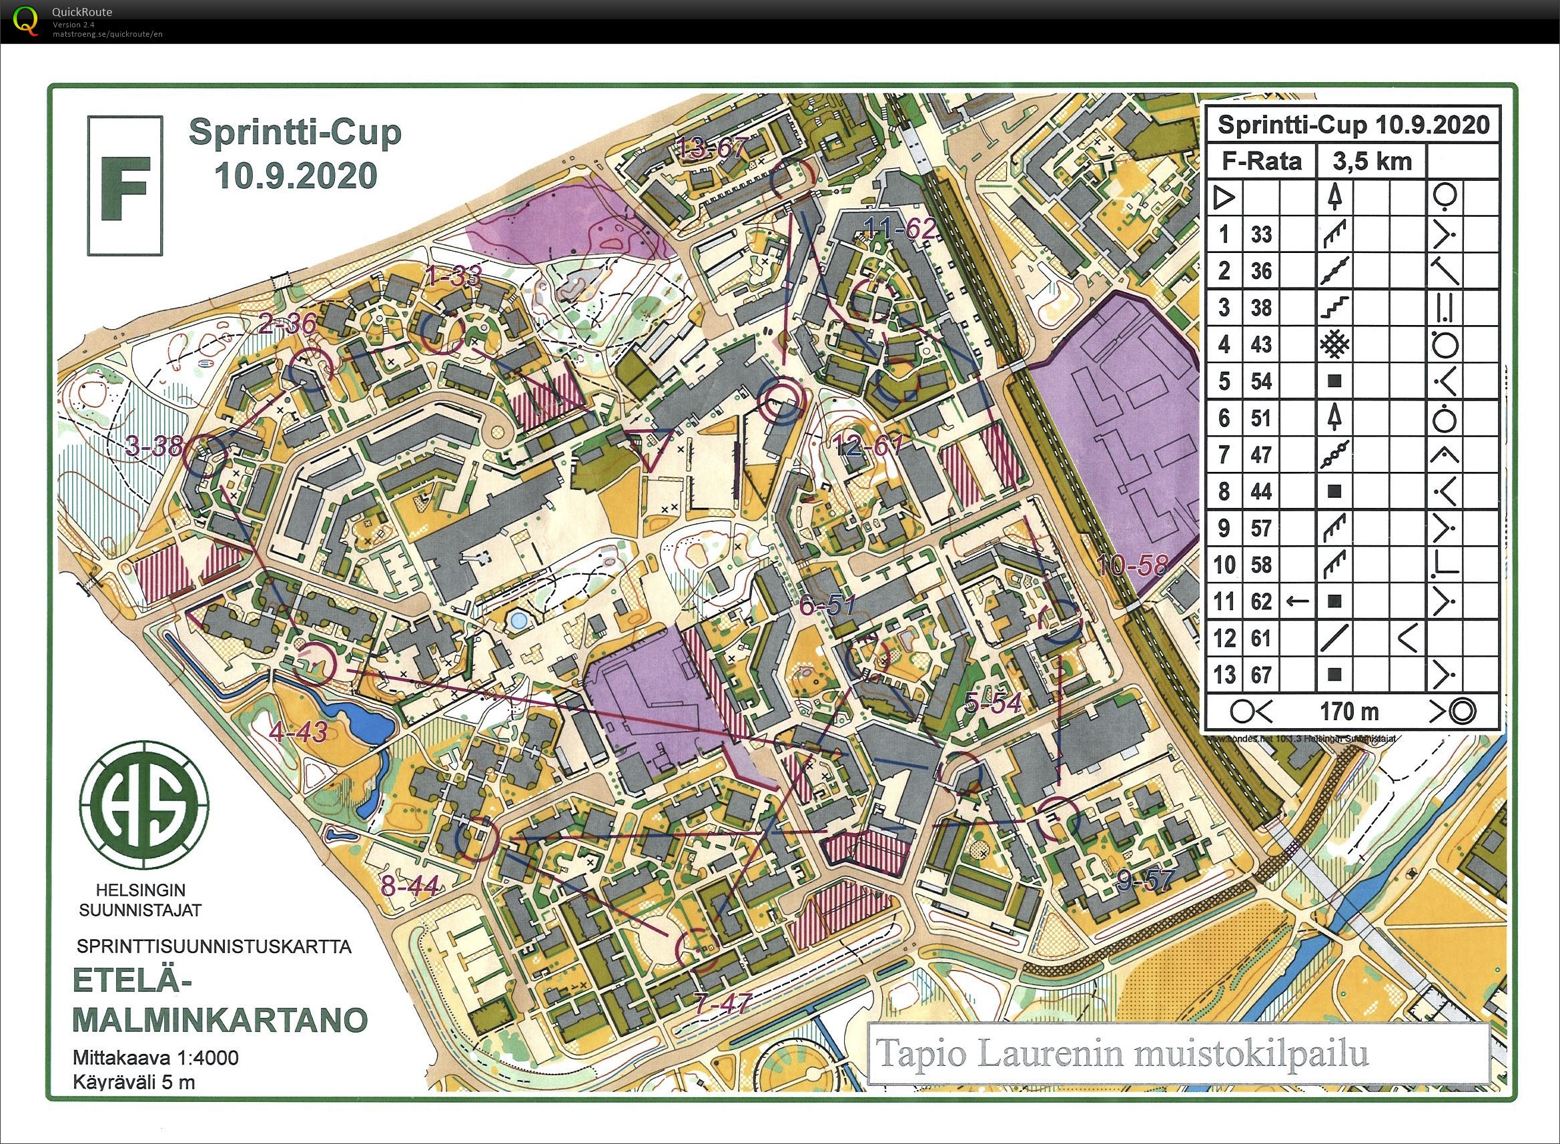The height and width of the screenshot is (1144, 1560).
Task: Click control label '10-58' on map
Action: coord(1133,565)
